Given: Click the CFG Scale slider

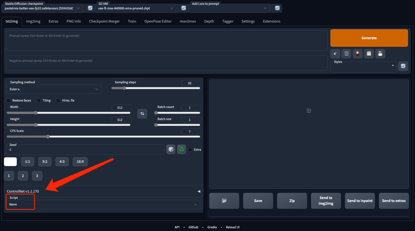Looking at the screenshot, I should point(103,137).
